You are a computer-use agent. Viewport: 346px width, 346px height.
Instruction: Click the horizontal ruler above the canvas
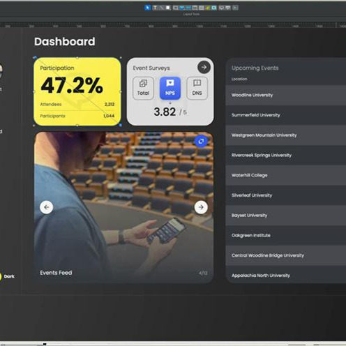(x=173, y=25)
